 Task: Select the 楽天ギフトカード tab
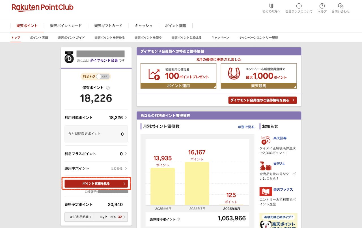point(108,26)
